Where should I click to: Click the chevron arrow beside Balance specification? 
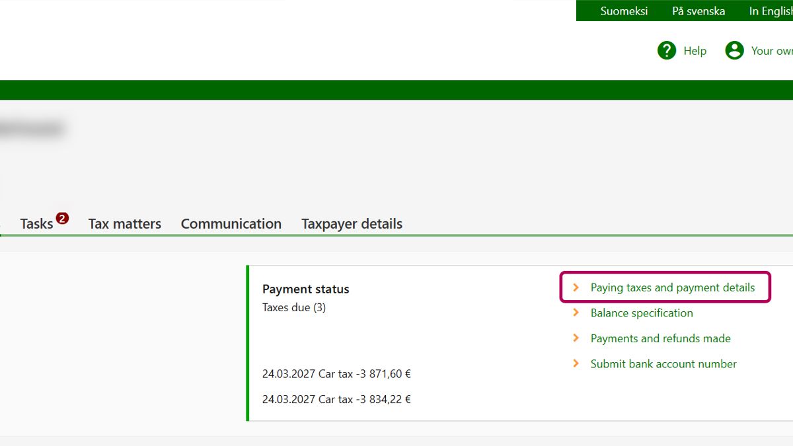pos(576,313)
